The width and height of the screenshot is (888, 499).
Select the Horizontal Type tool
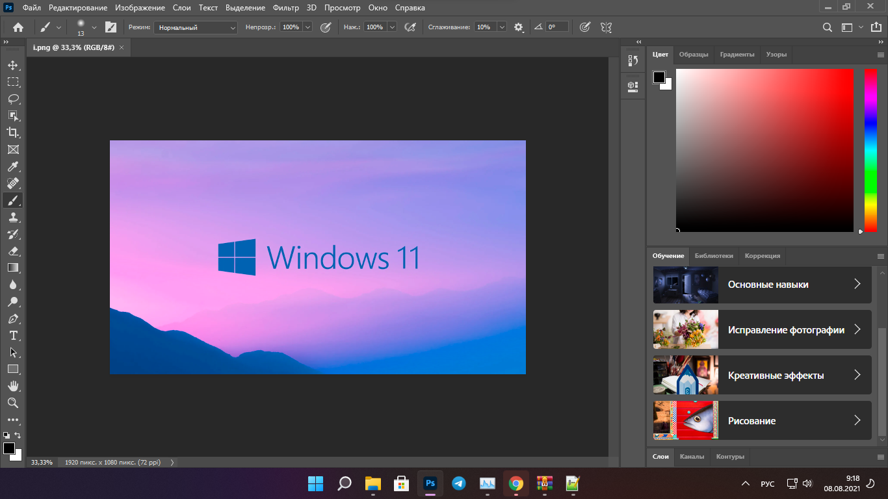13,335
